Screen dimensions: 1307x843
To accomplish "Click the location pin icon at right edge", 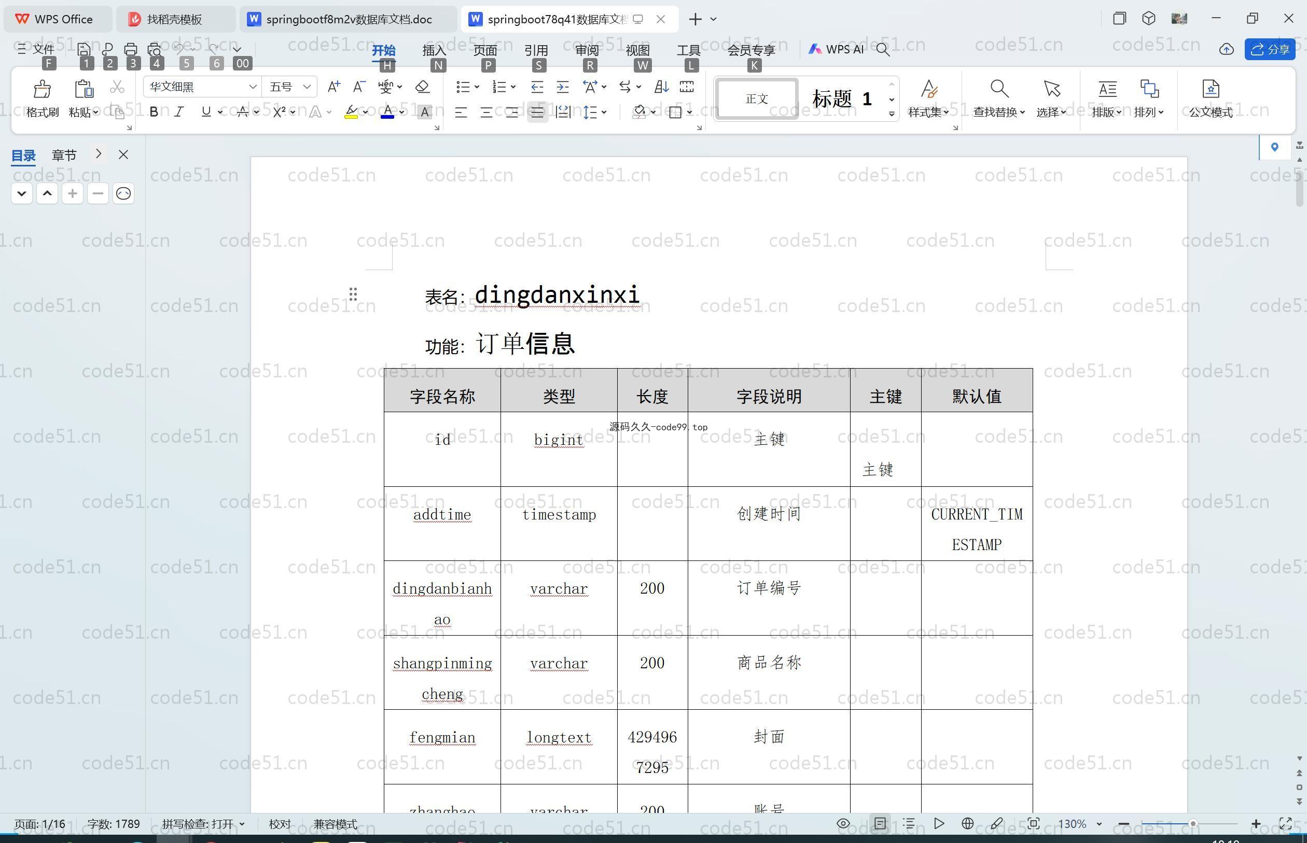I will click(1274, 147).
